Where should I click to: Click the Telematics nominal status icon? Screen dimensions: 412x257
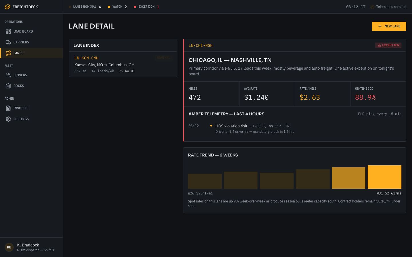tap(372, 7)
